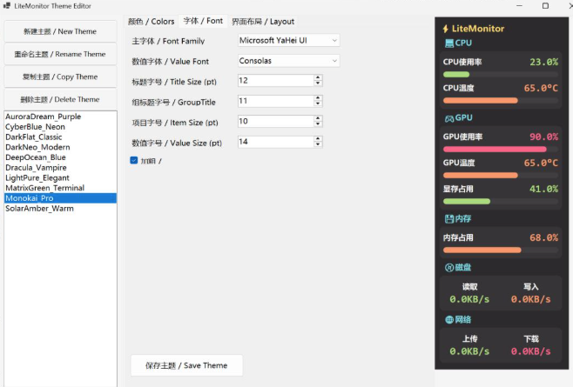Click the GroupTitle size input field
The width and height of the screenshot is (573, 387).
[x=276, y=101]
